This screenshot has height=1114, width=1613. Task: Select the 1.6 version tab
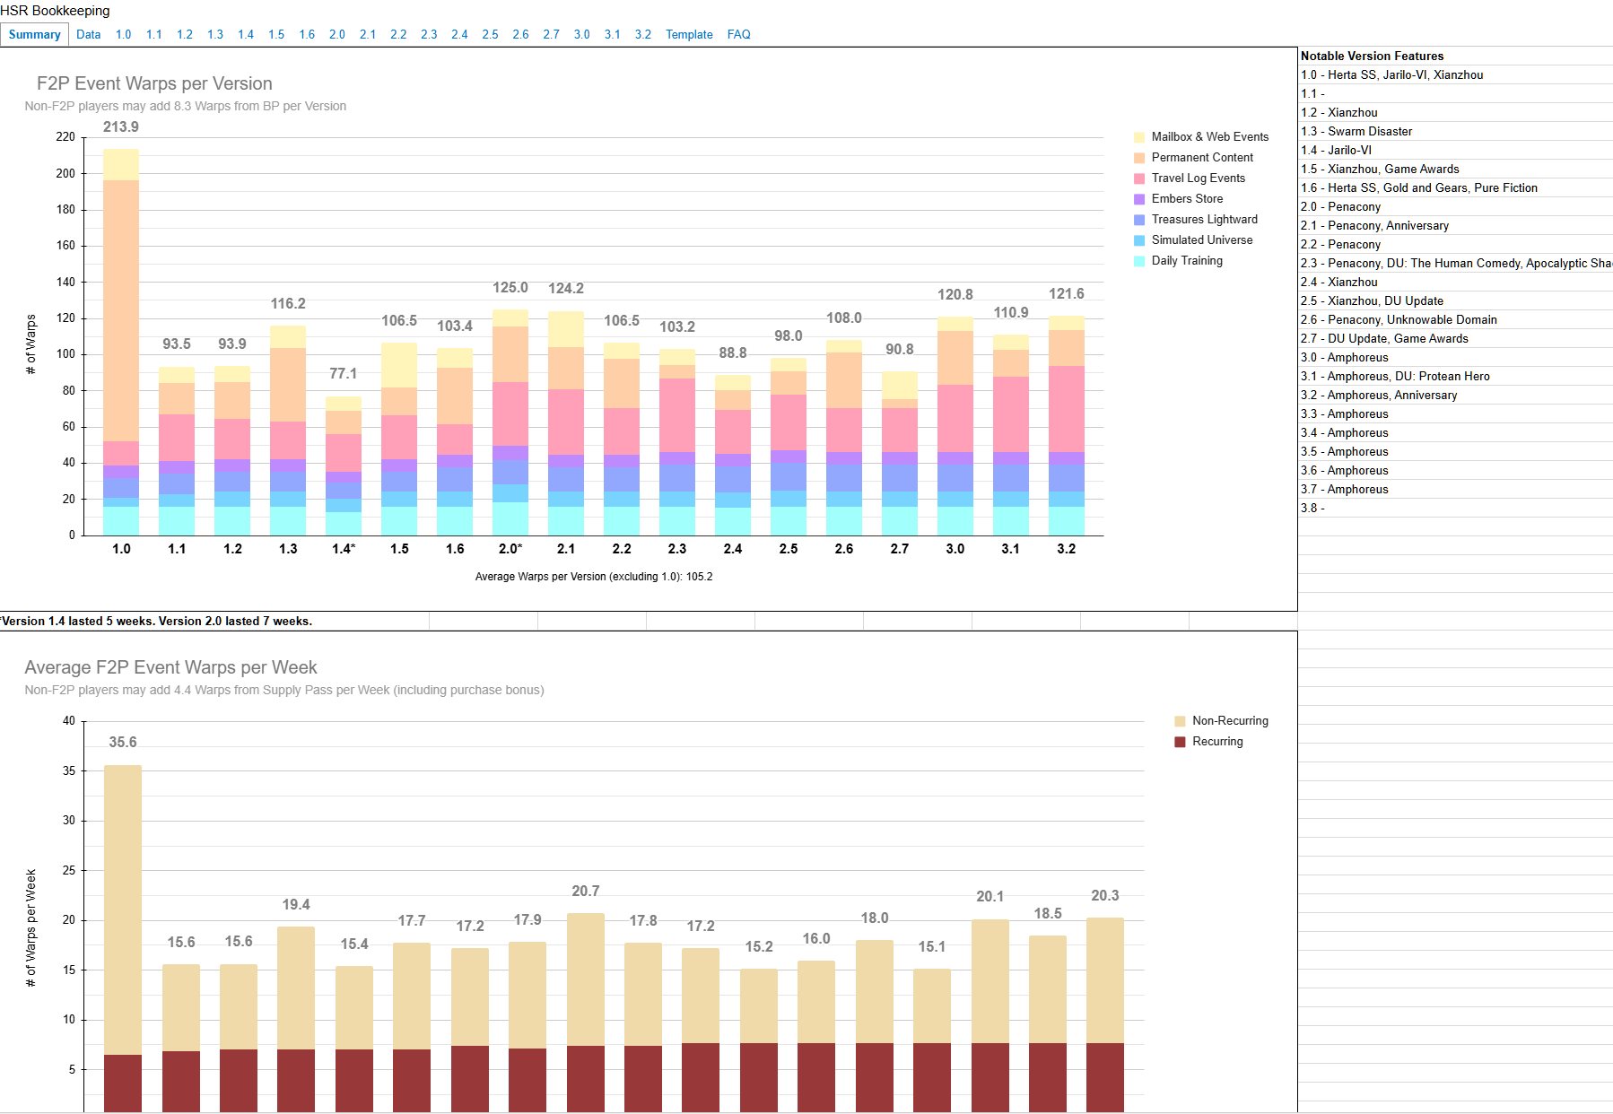pos(307,34)
